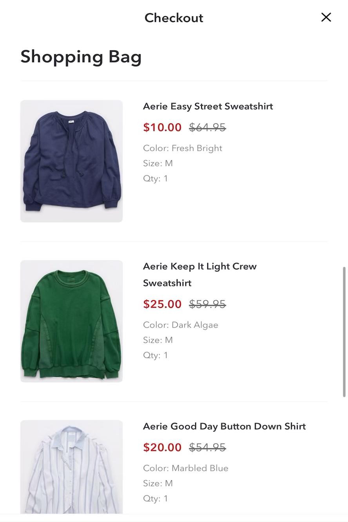Open the Aerie Keep It Light Crew Sweatshirt

point(200,274)
